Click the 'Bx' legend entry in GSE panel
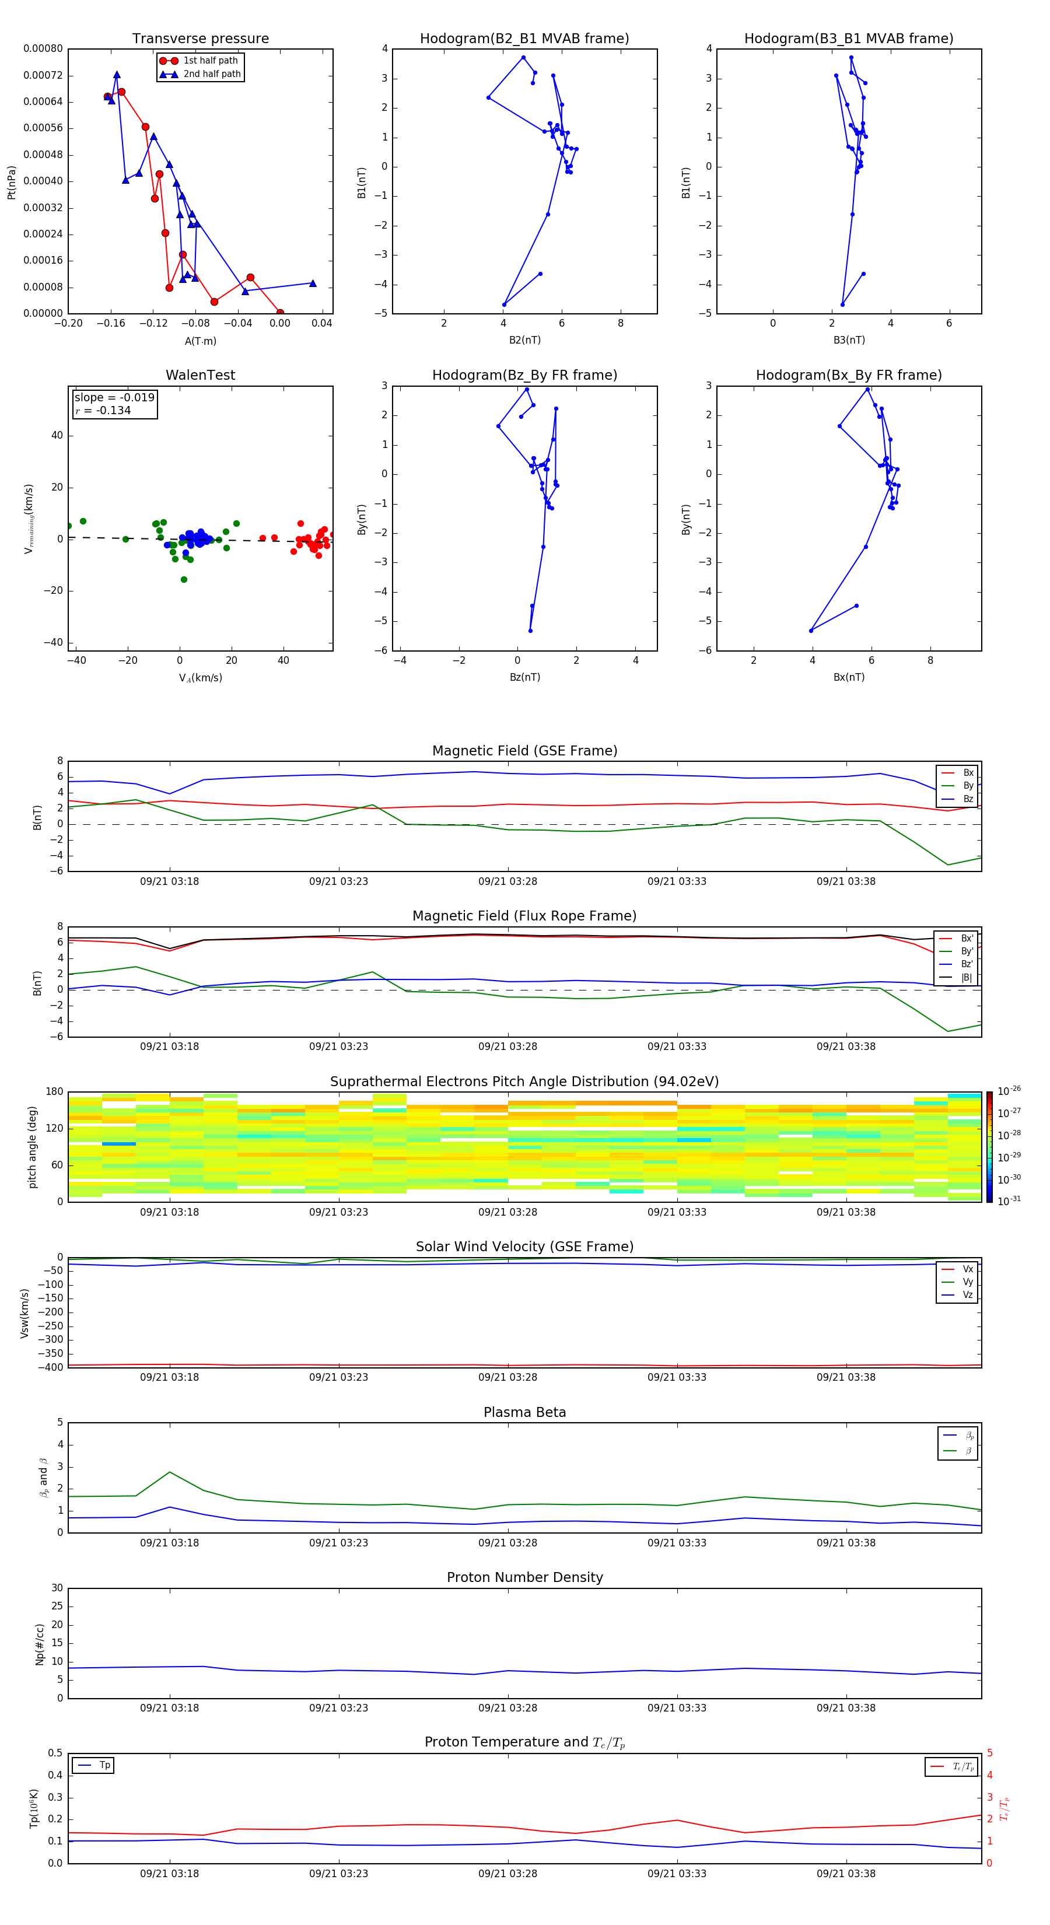1050x1925 pixels. pos(957,773)
